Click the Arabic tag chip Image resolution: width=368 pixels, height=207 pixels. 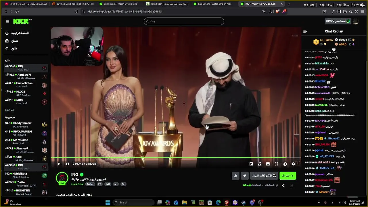[90, 184]
